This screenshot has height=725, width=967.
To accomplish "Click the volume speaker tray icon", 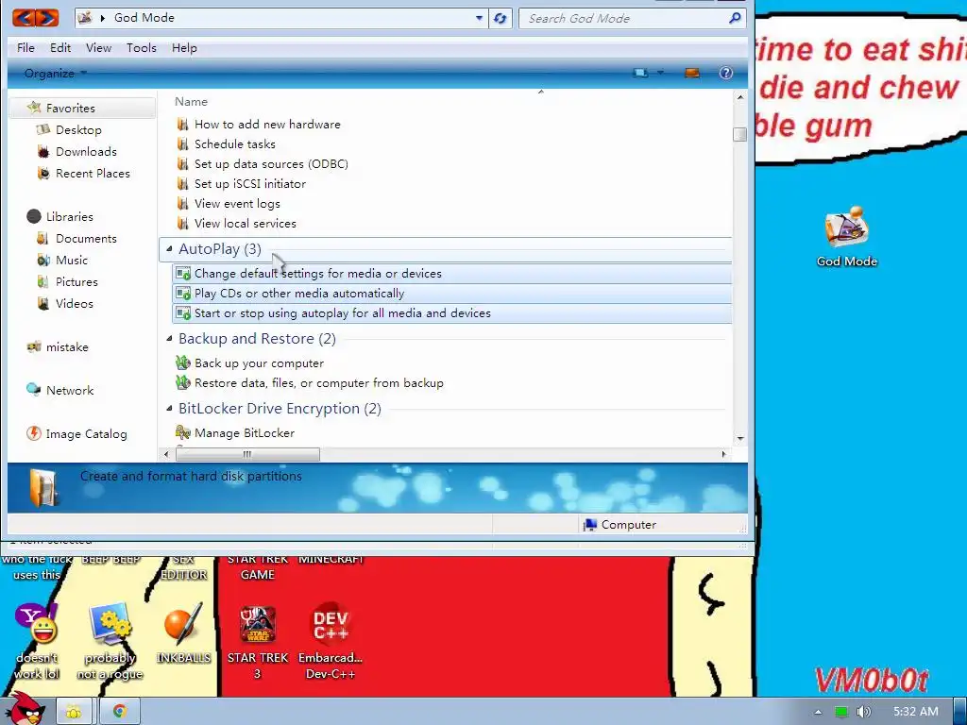I will [864, 712].
